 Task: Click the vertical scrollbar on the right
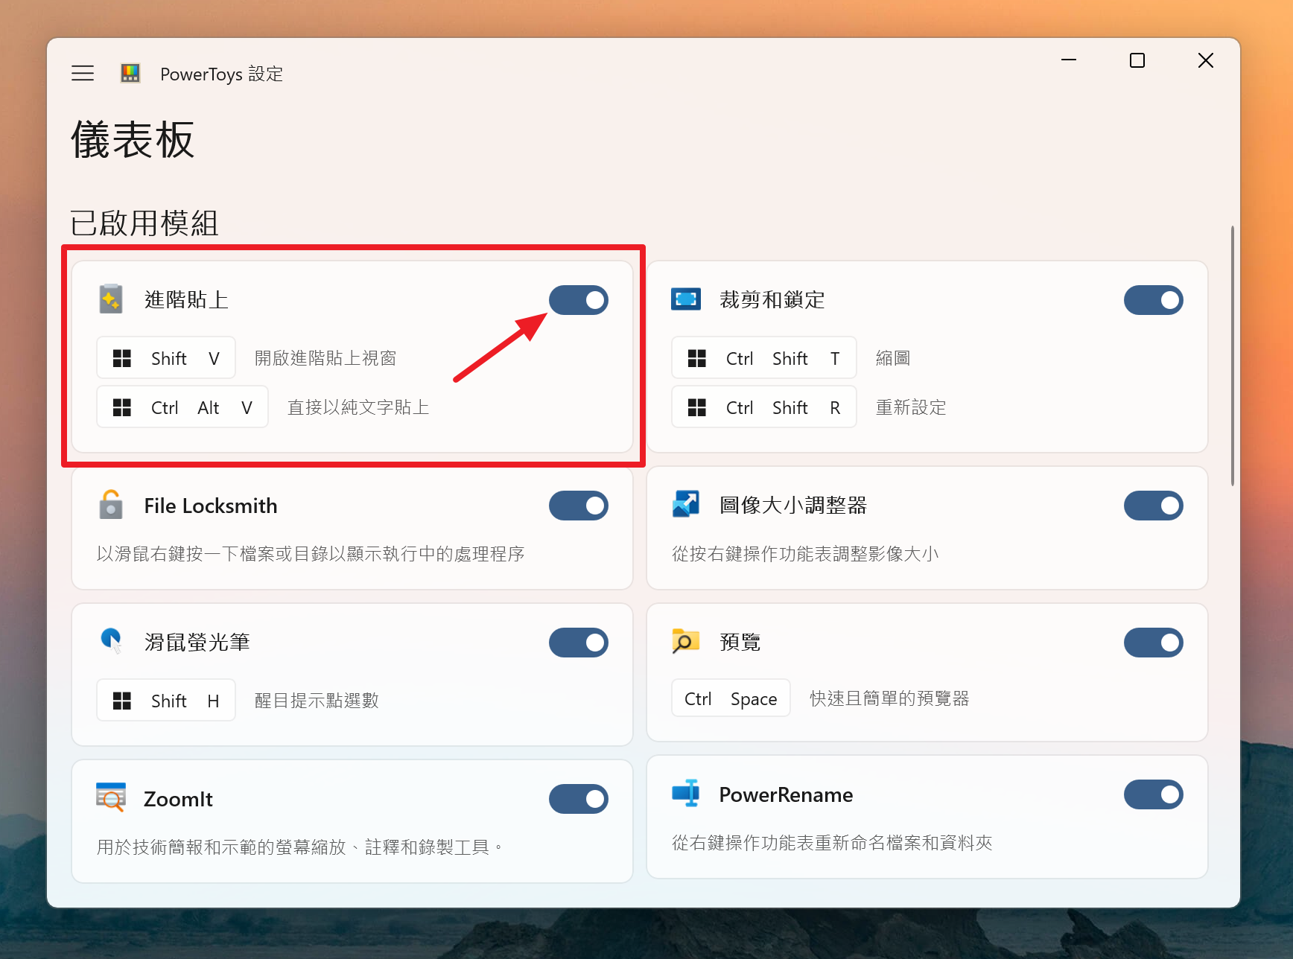click(1233, 356)
